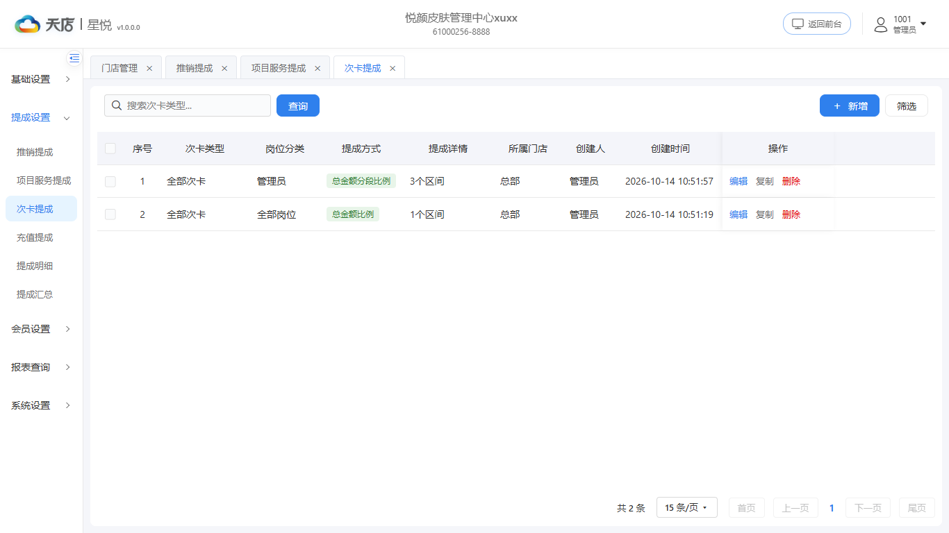Click 返回前台 button
949x533 pixels.
[x=817, y=24]
